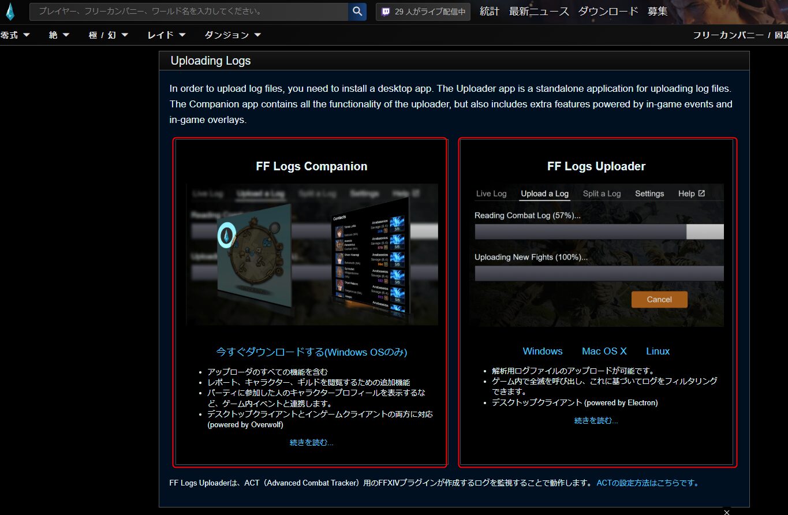Expand the 絶 dropdown
The width and height of the screenshot is (788, 515).
(x=57, y=35)
